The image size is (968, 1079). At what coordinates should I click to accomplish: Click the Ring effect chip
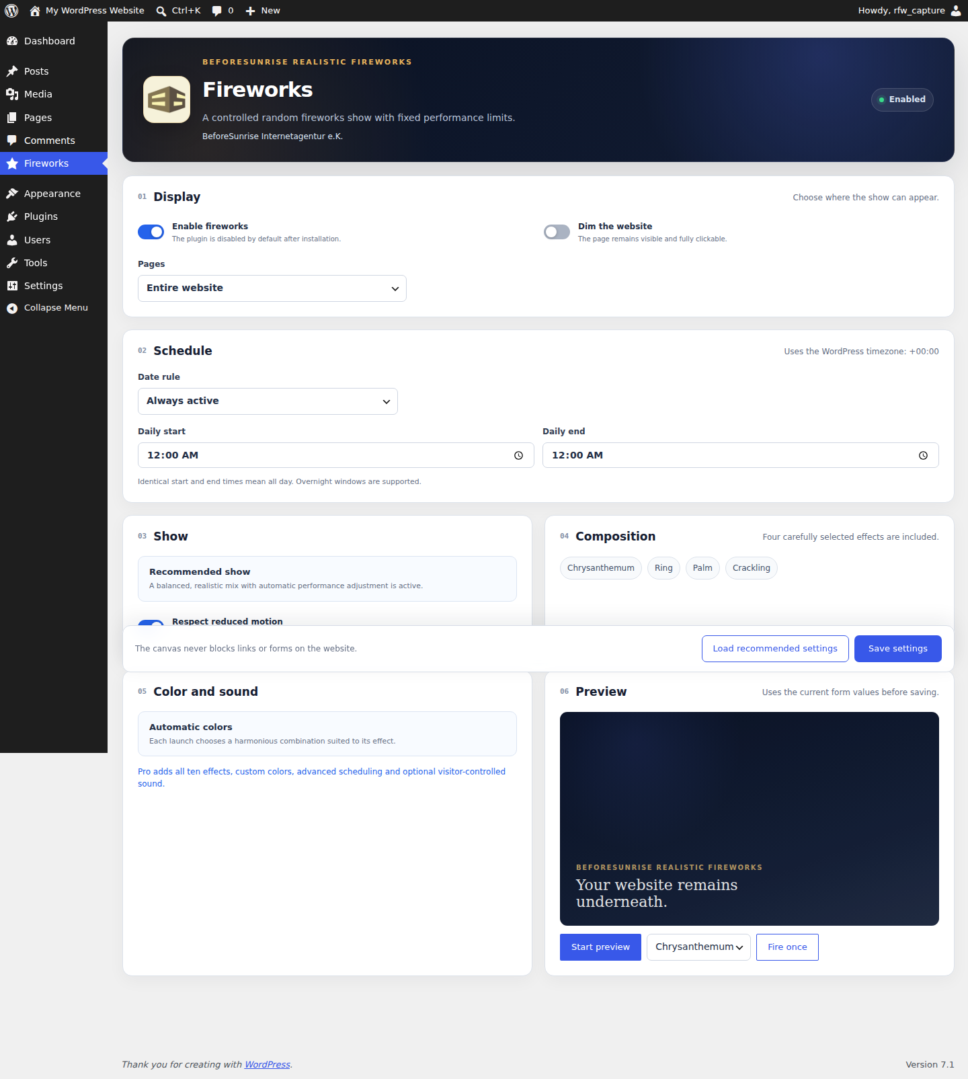click(663, 568)
